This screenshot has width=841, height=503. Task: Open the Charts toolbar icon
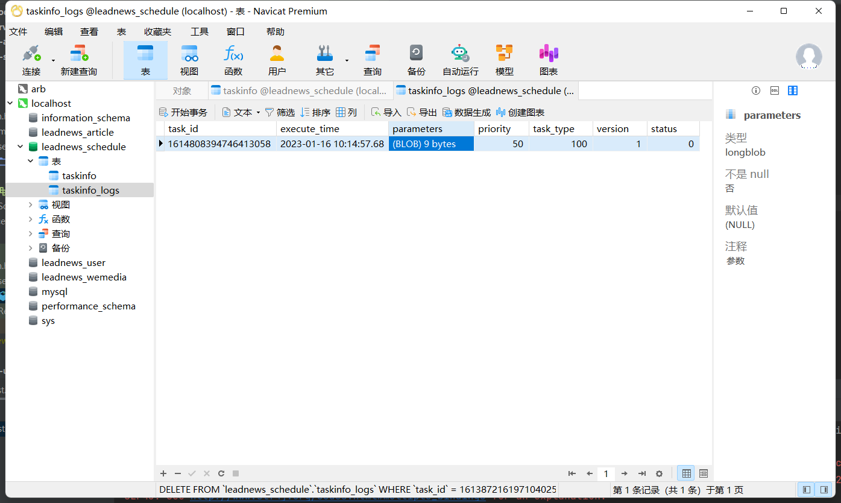pyautogui.click(x=549, y=60)
